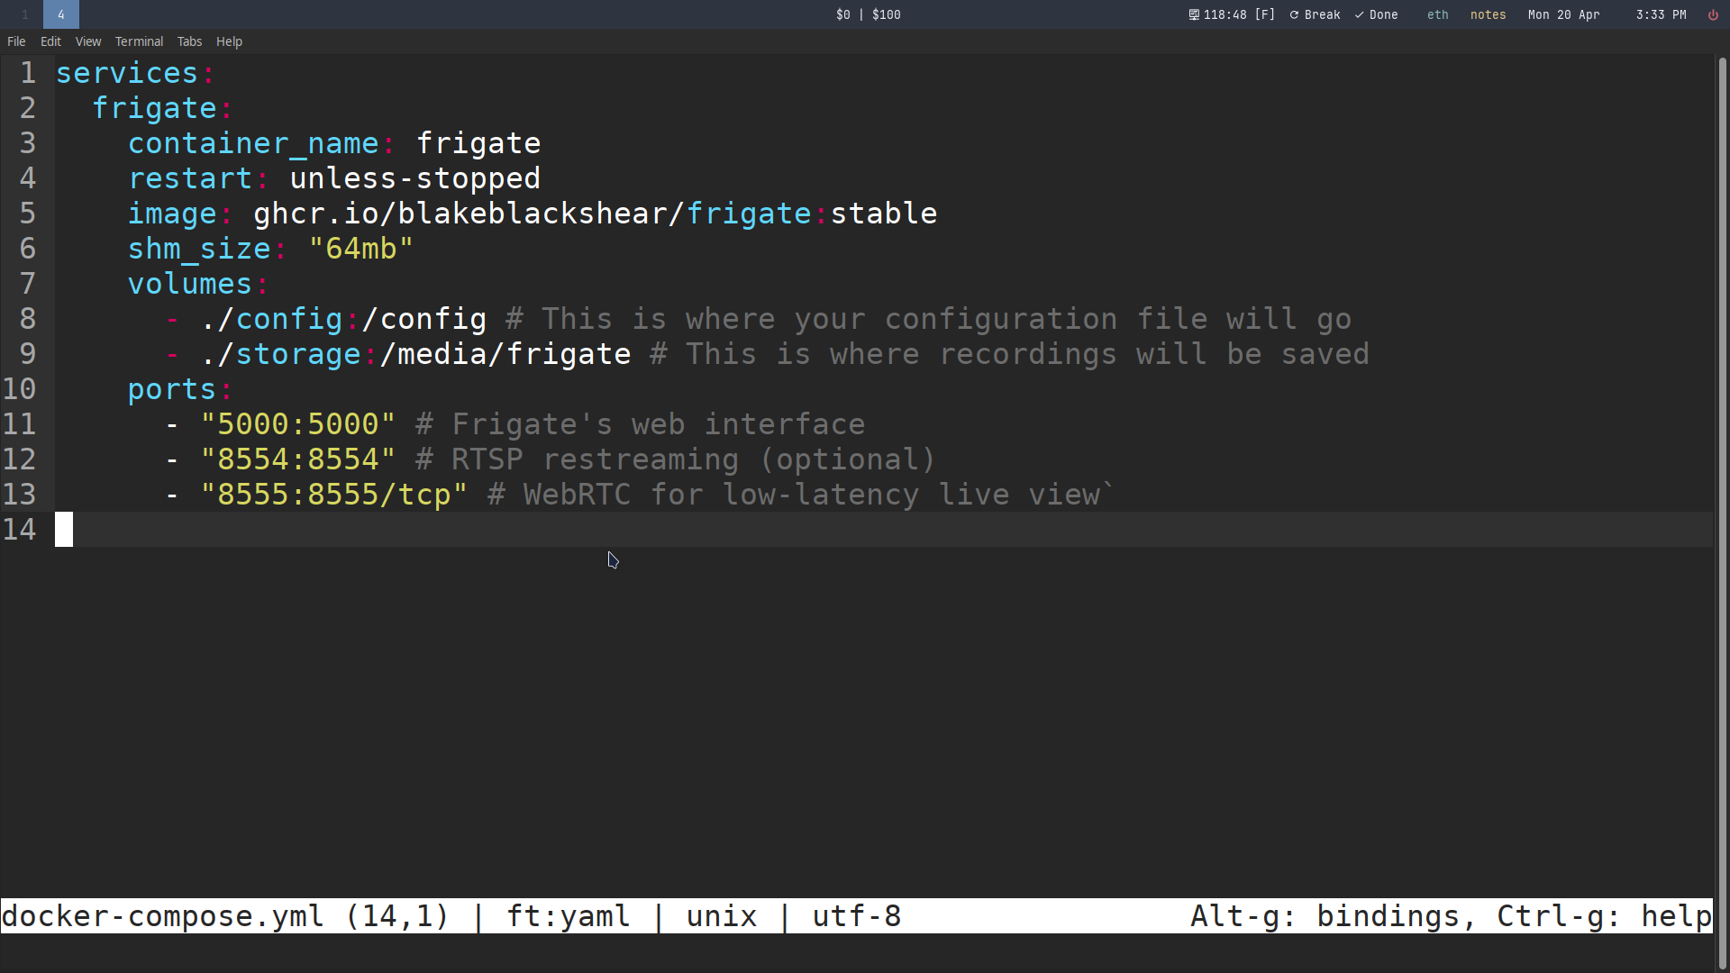Viewport: 1730px width, 973px height.
Task: Click 'container_name' key on line 3
Action: 253,143
